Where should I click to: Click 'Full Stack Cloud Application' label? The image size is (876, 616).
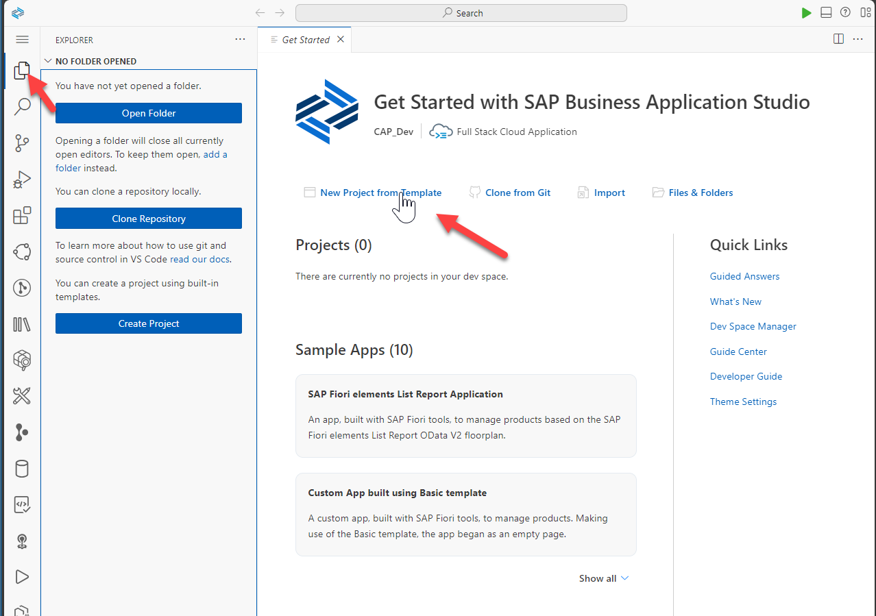517,132
